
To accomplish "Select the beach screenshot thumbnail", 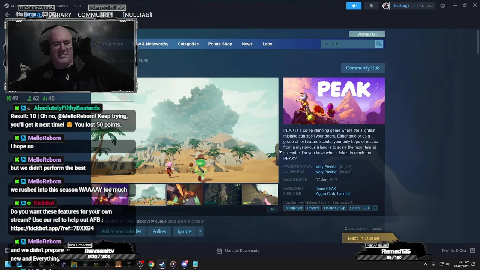I will point(147,195).
